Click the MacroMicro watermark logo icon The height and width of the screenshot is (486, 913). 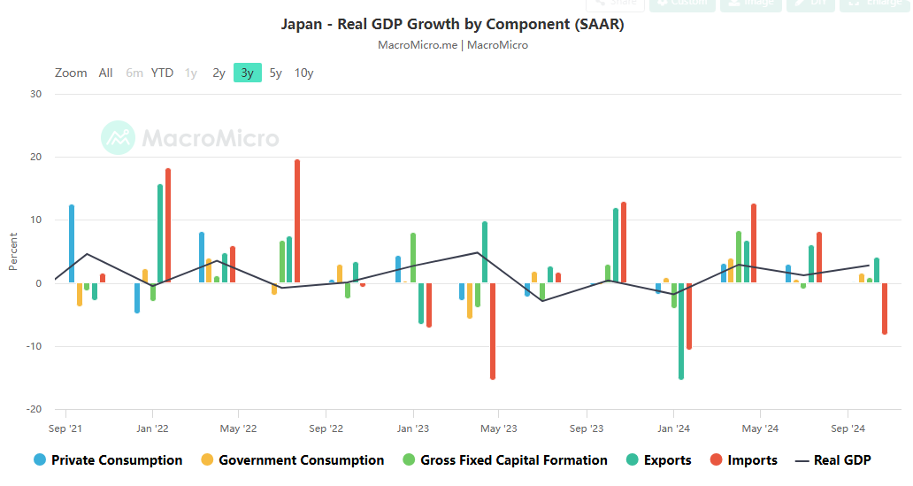[x=118, y=138]
